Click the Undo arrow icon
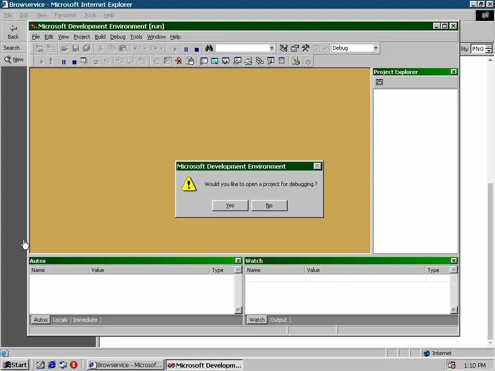This screenshot has height=371, width=495. [x=137, y=48]
